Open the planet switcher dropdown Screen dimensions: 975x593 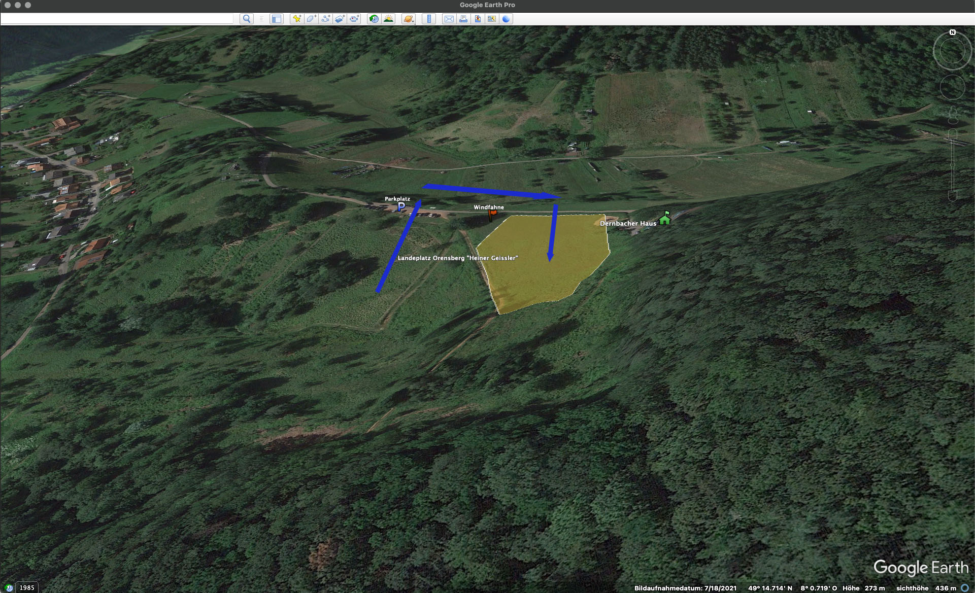pyautogui.click(x=409, y=19)
